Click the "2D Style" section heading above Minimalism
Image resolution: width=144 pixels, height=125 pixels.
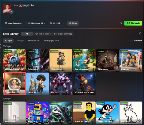7,99
